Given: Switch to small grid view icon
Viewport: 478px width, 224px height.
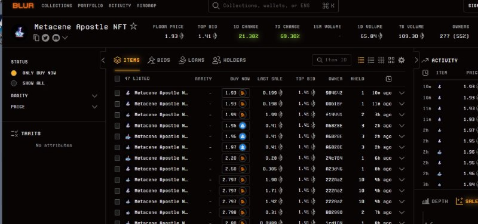Looking at the screenshot, I should (x=381, y=60).
